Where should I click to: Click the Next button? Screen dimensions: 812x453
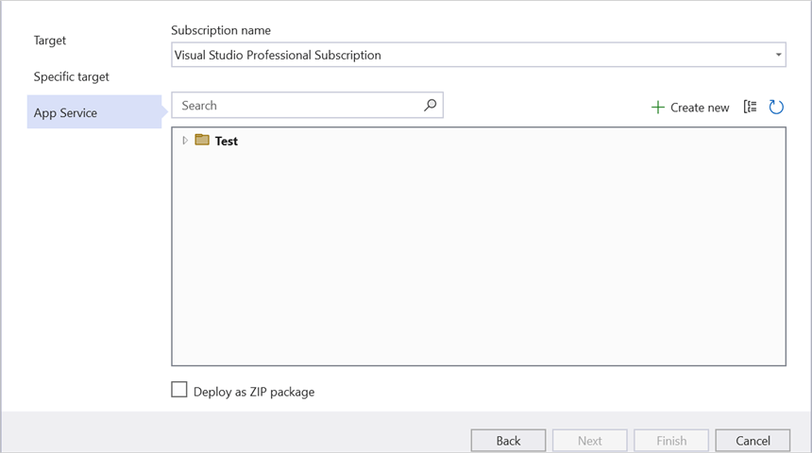(x=590, y=441)
